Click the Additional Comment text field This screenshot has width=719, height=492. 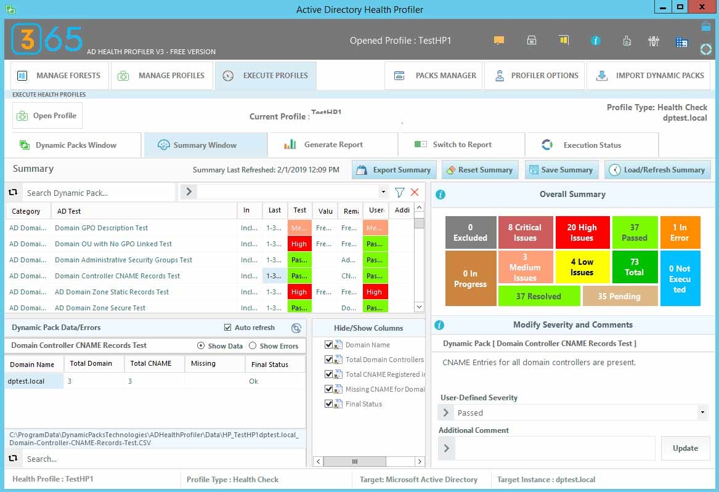click(x=555, y=448)
